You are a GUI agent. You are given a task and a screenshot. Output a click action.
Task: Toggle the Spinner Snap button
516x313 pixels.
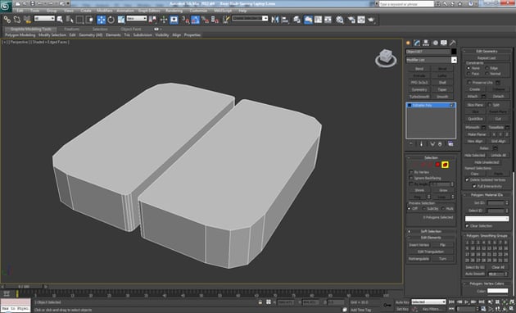[x=215, y=20]
